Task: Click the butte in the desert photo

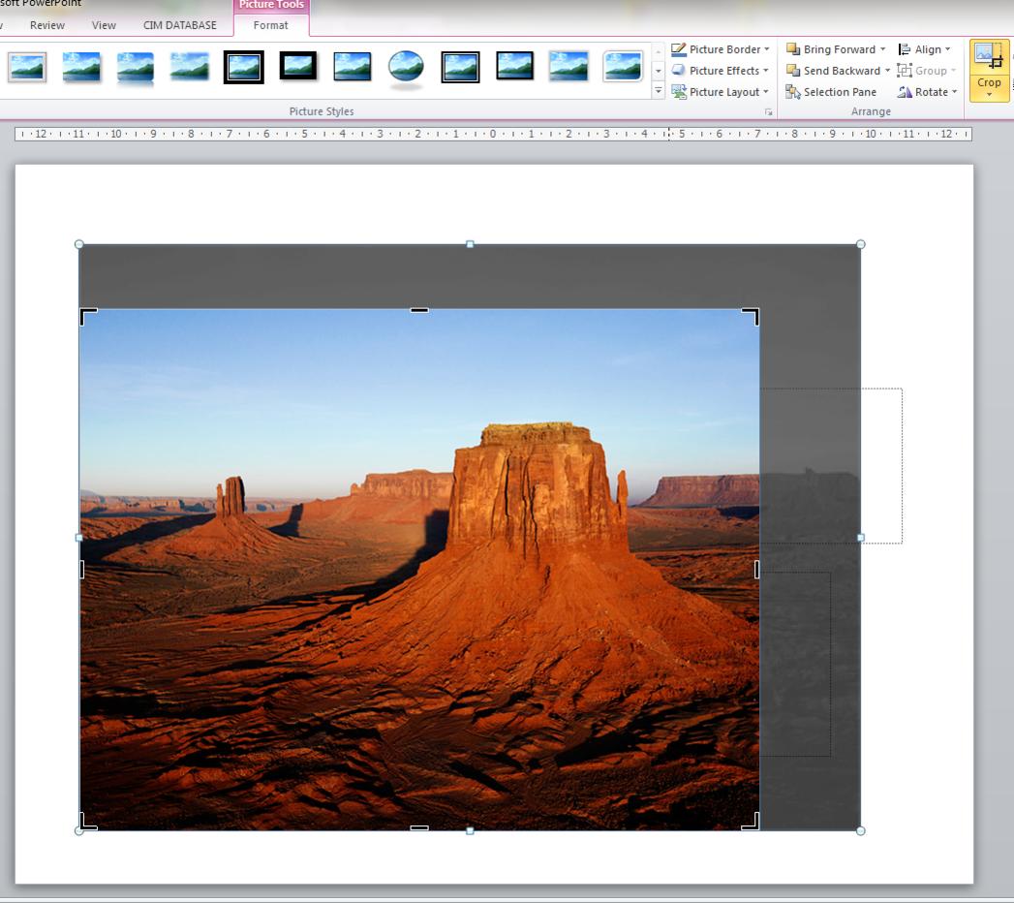Action: [537, 491]
